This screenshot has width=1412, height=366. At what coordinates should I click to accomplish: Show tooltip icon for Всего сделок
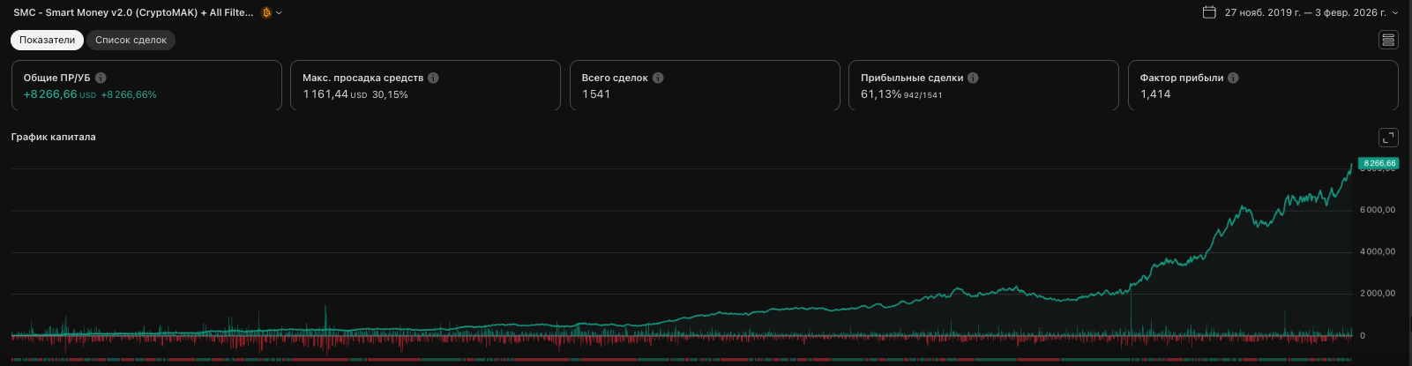point(658,78)
